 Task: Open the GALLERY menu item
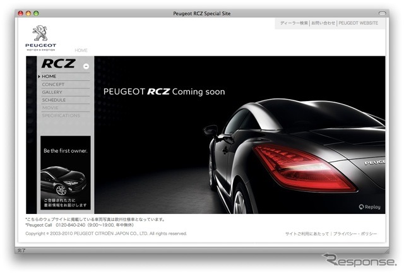(x=52, y=92)
